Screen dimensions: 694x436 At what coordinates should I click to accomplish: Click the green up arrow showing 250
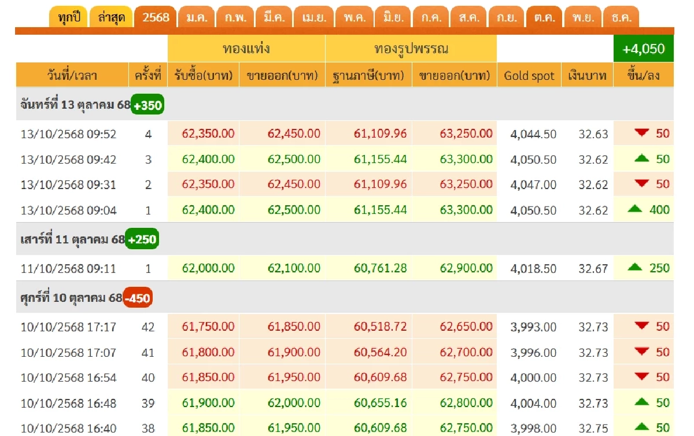[x=636, y=267]
